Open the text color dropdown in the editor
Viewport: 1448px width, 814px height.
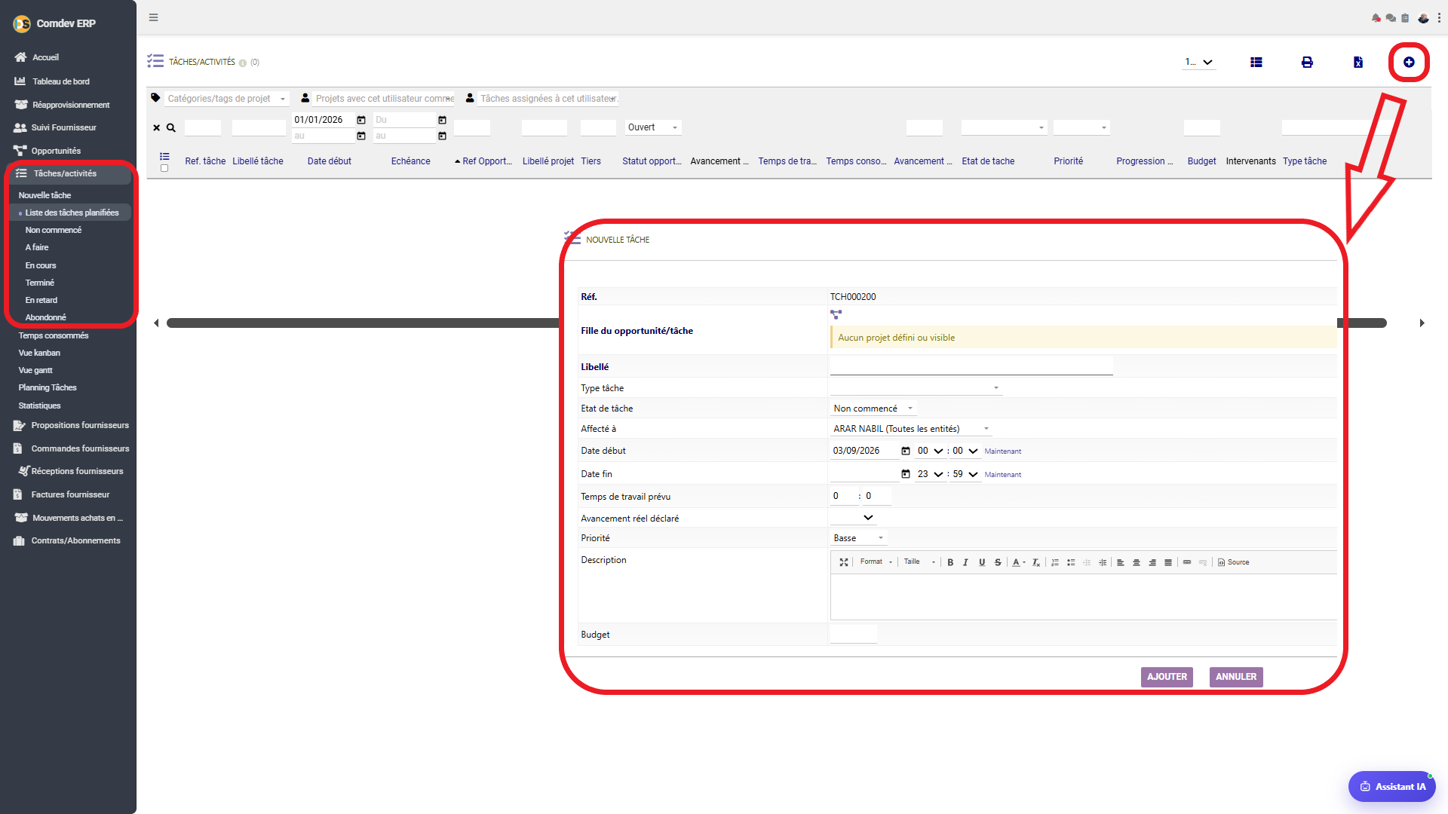[x=1019, y=562]
